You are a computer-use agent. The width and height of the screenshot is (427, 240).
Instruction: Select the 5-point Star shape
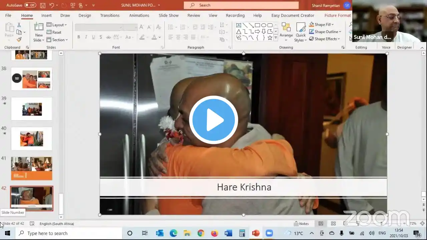click(x=270, y=38)
